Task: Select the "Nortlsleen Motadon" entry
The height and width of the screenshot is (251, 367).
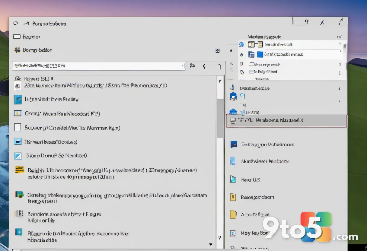Action: point(265,161)
